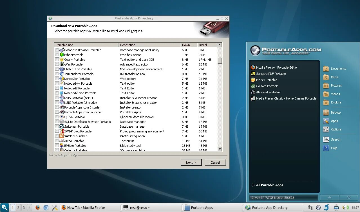This screenshot has width=360, height=212.
Task: Click the Database Browser Portable app icon
Action: [x=62, y=50]
